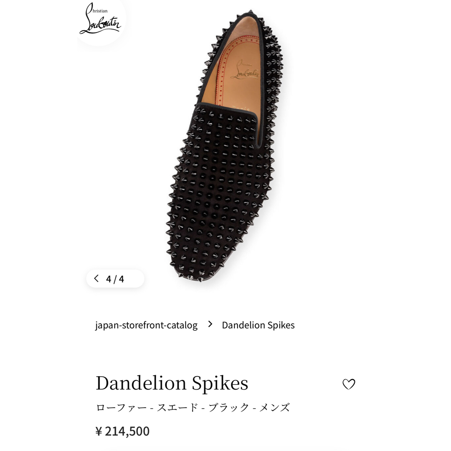Click 'ローファー' in the product subtitle
The height and width of the screenshot is (451, 451).
[x=122, y=407]
